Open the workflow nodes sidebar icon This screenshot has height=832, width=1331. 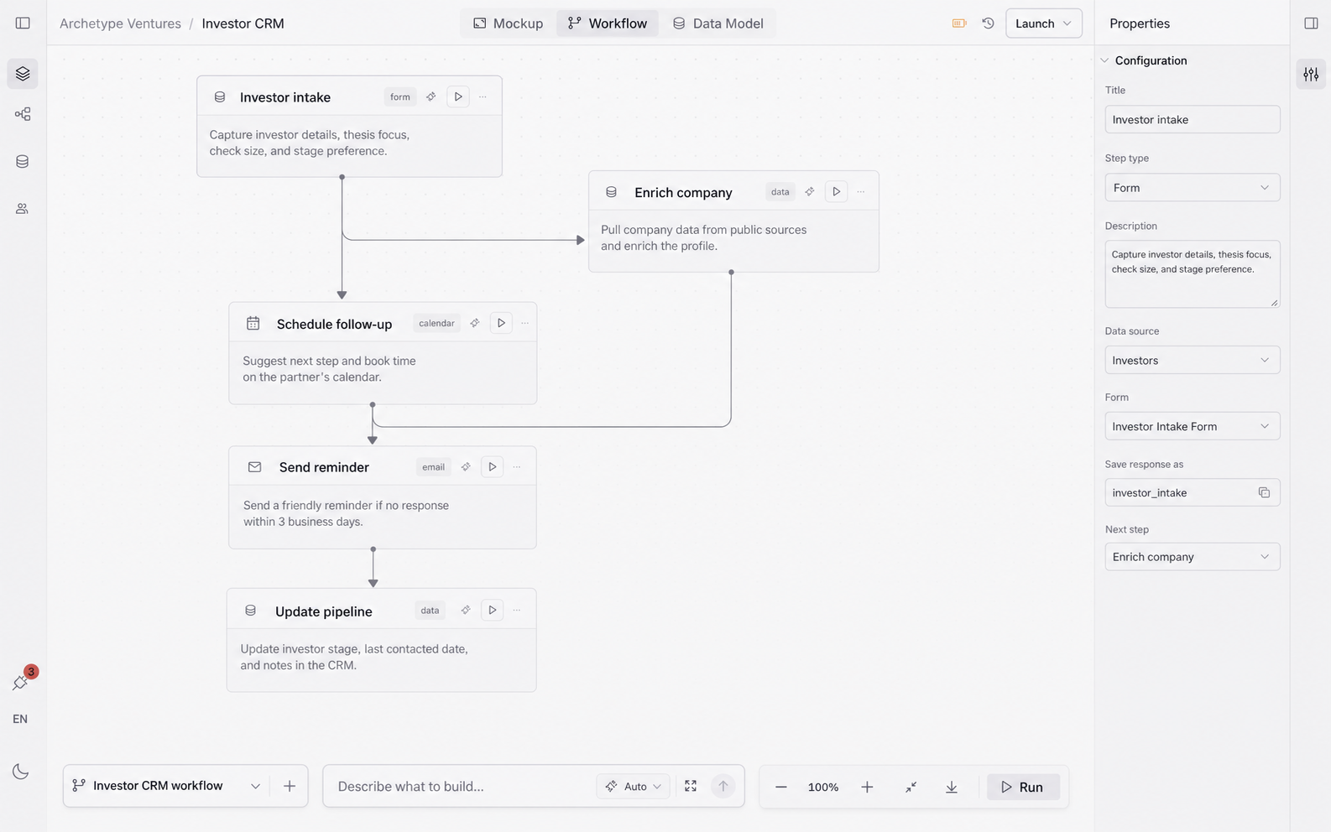click(x=23, y=114)
